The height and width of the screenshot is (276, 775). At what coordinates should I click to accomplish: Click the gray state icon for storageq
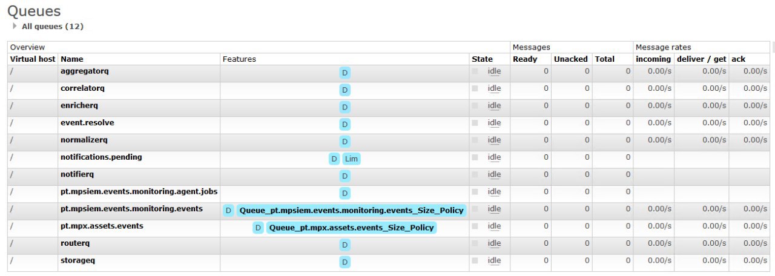[x=475, y=260]
